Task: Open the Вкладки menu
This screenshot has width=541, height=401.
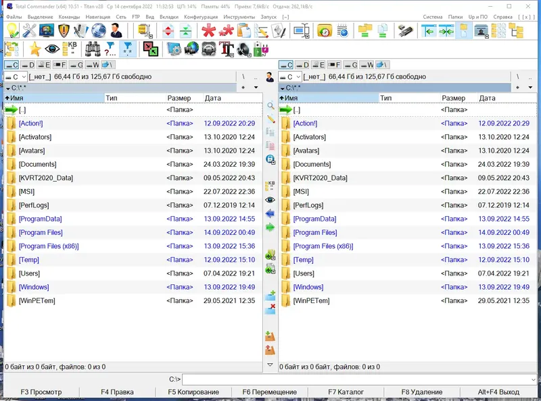Action: pos(169,17)
